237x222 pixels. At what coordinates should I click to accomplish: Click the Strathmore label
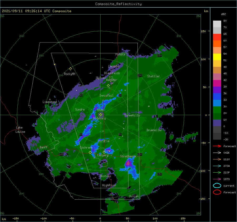(x=128, y=156)
